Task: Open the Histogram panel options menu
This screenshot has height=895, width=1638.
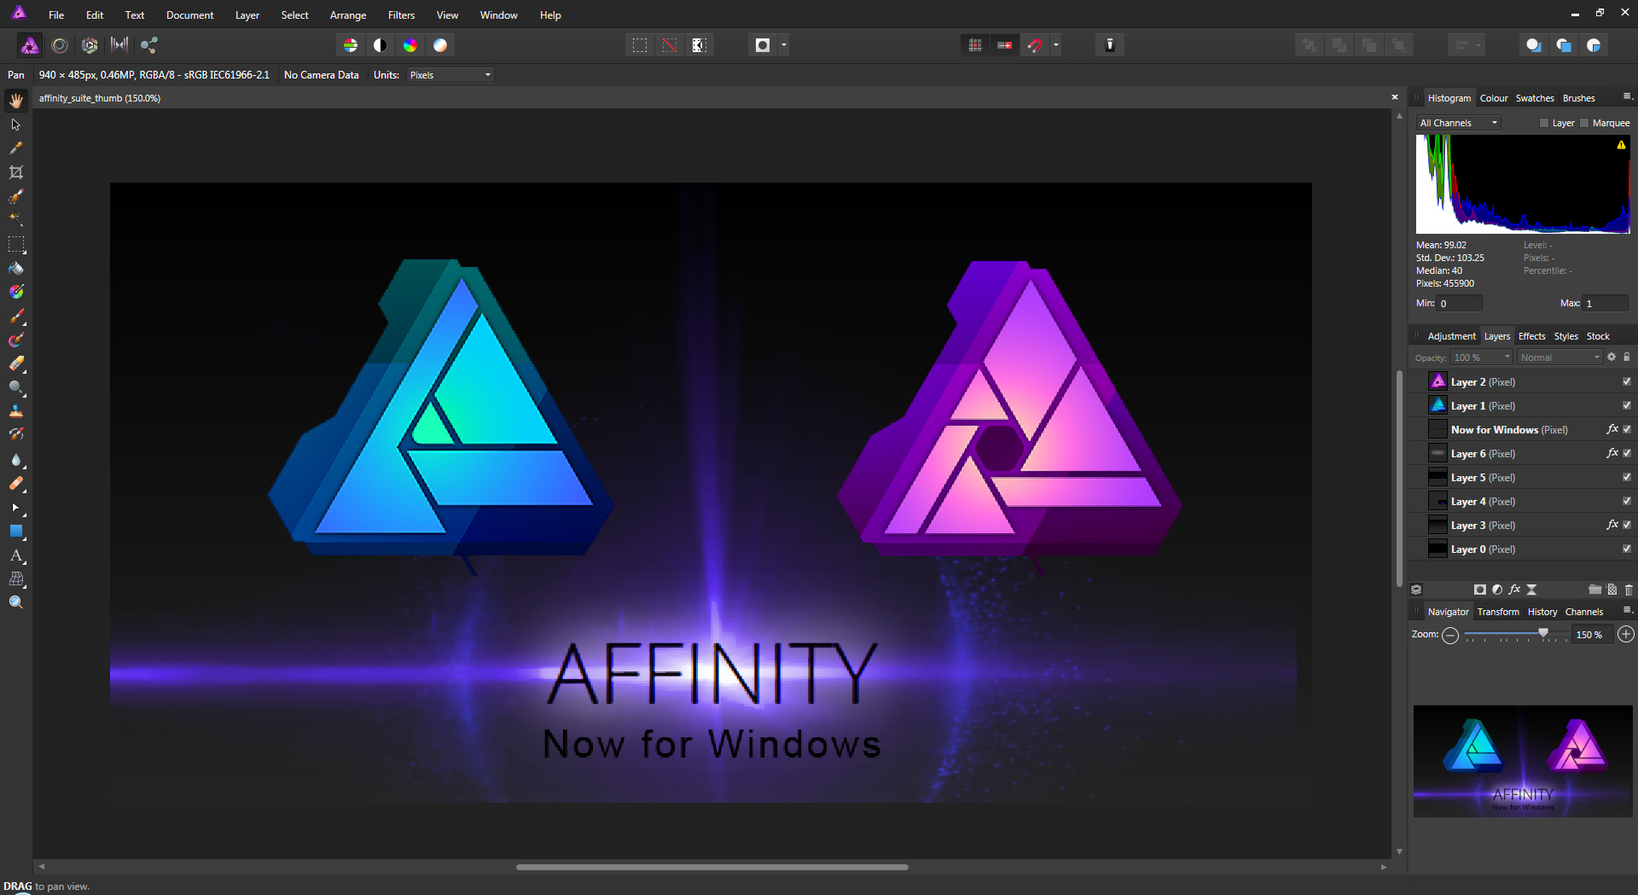Action: pos(1627,96)
